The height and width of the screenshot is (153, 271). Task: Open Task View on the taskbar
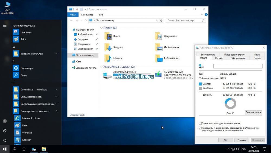pos(24,149)
